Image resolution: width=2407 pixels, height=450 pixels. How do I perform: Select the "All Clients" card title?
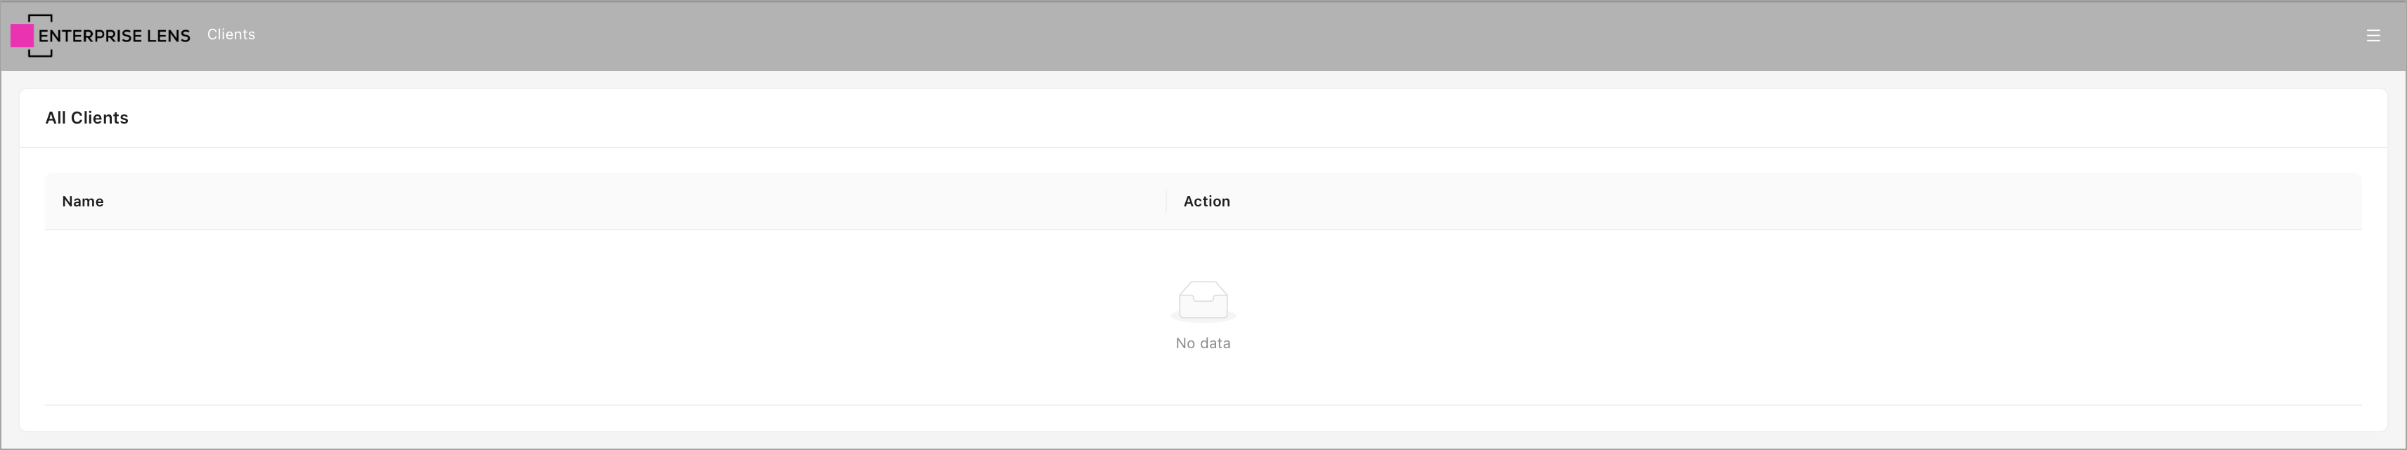87,118
